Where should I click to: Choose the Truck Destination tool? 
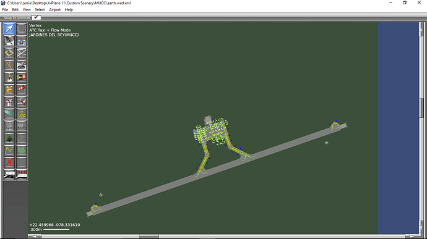pyautogui.click(x=22, y=175)
